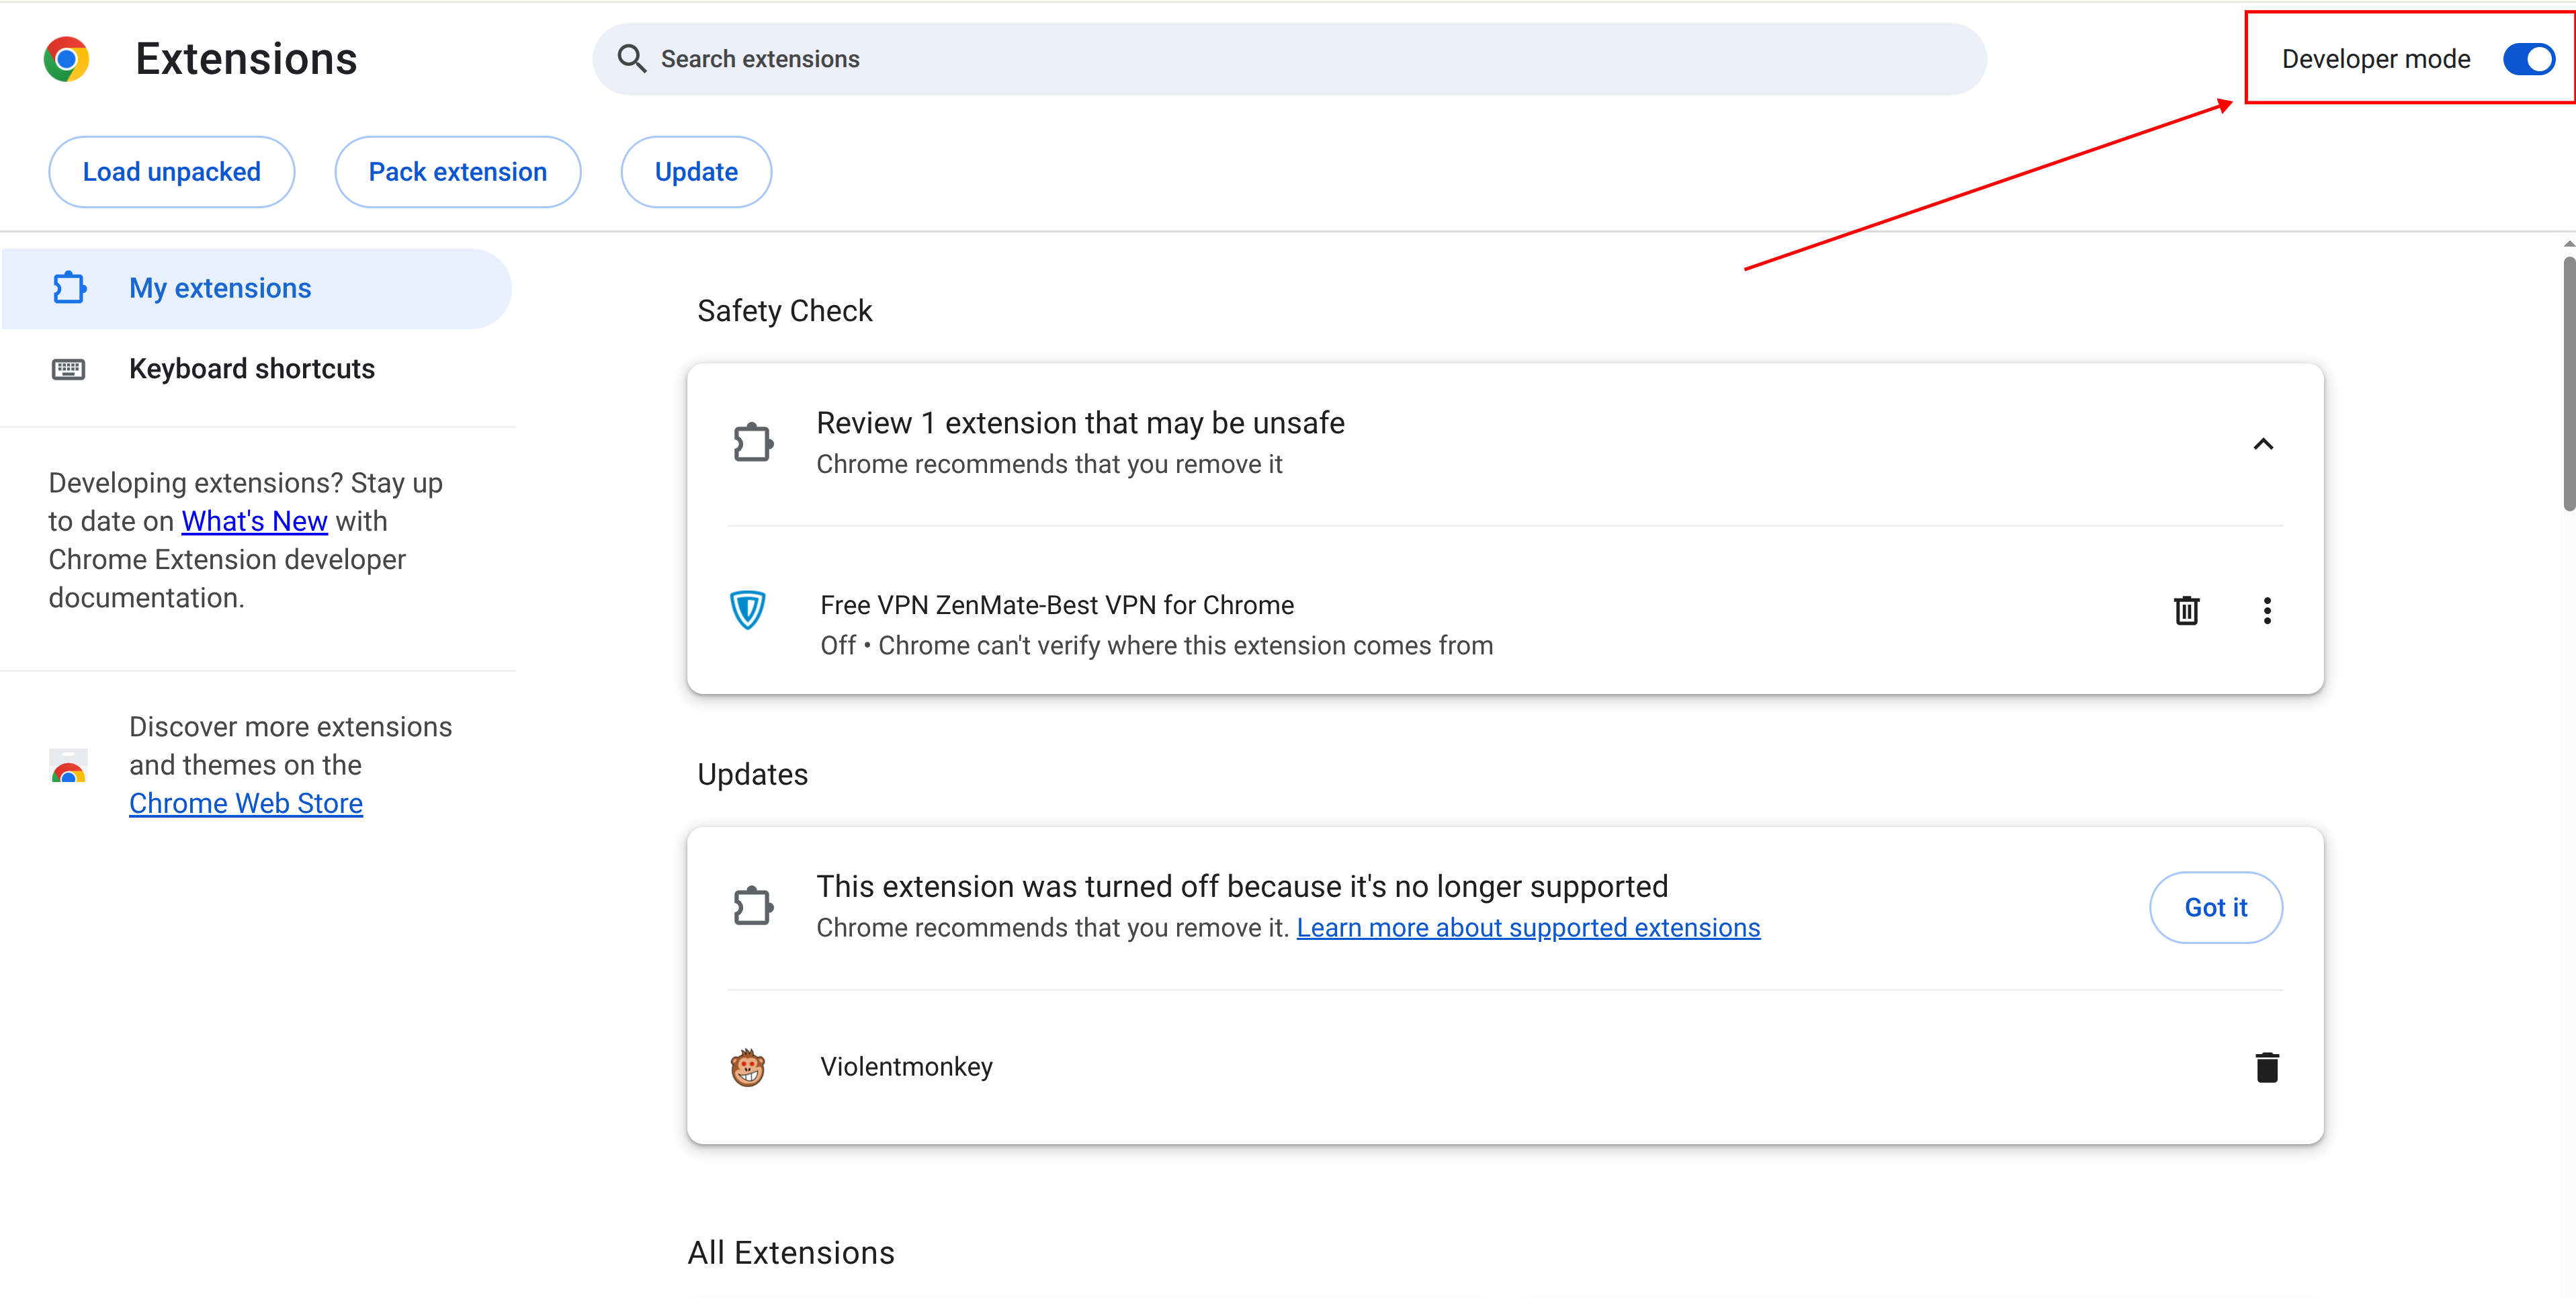Collapse the Safety Check review panel

2263,444
